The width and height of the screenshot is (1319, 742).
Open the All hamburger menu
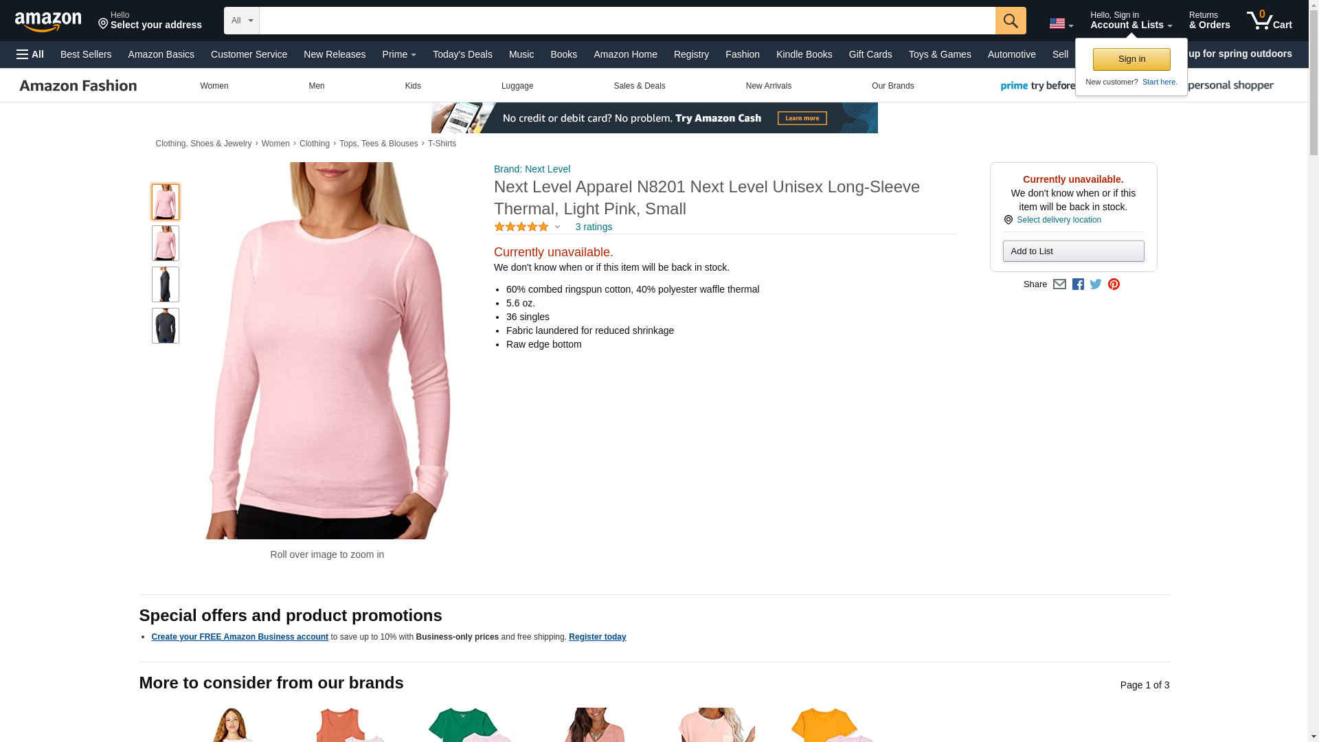tap(30, 54)
